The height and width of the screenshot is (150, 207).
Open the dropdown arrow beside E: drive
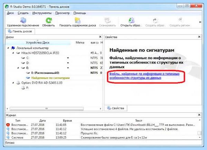pos(68,68)
